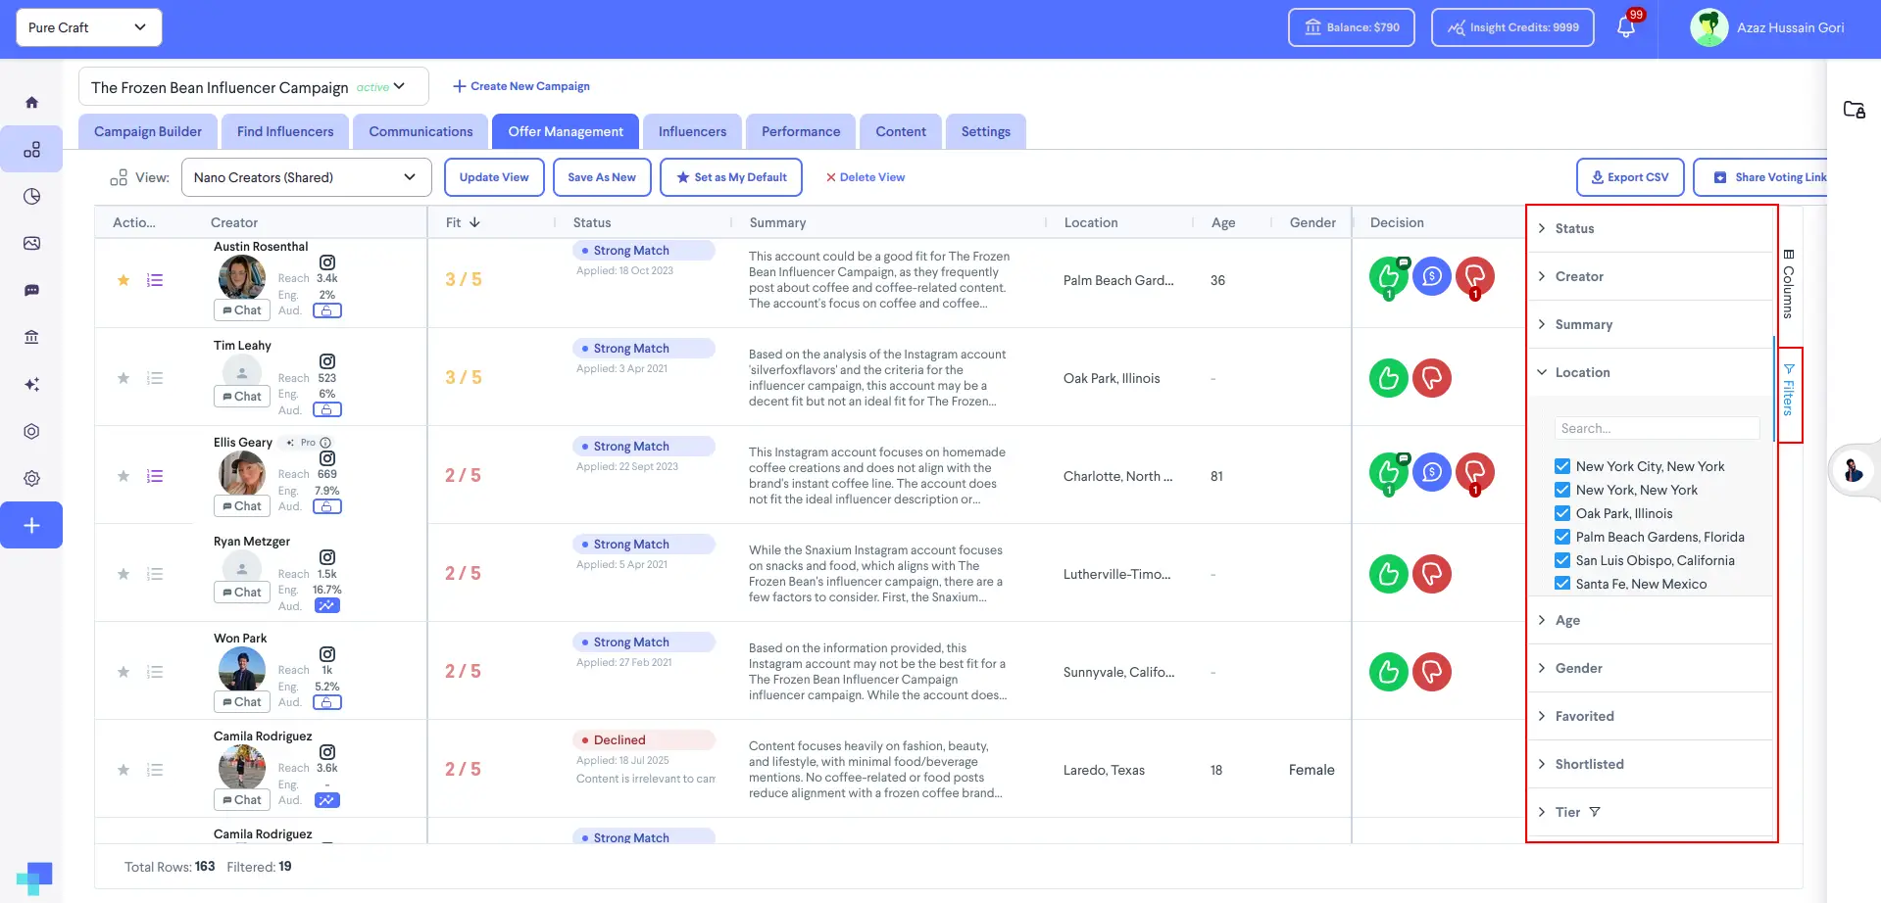Open the home icon in the sidebar
Screen dimensions: 1881x903
31,102
